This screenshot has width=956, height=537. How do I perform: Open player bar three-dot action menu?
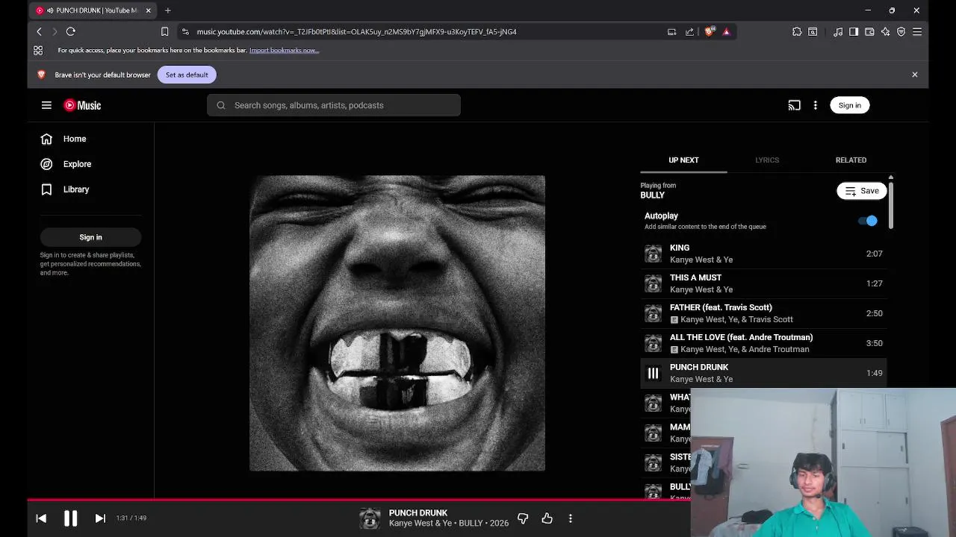[571, 518]
